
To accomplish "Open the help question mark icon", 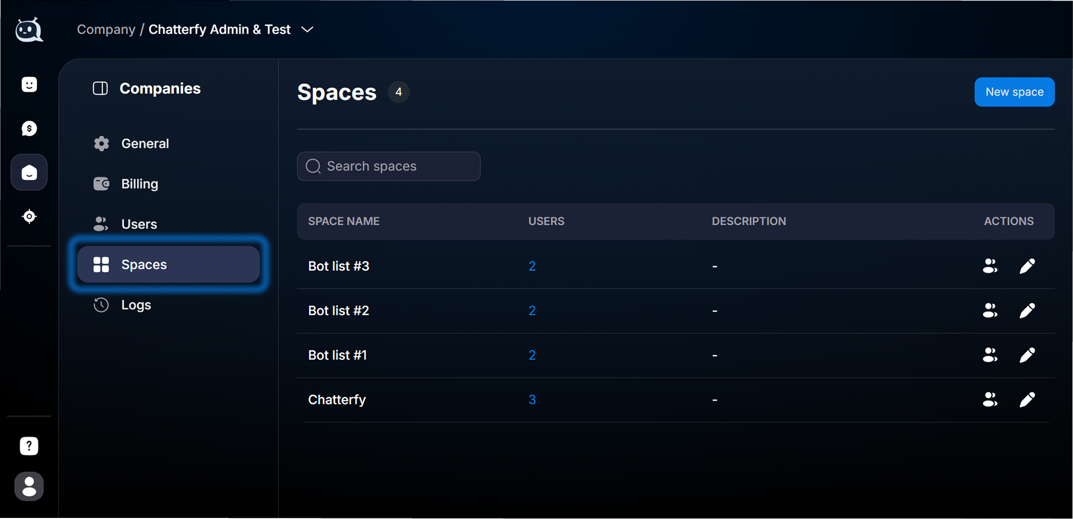I will pos(29,446).
